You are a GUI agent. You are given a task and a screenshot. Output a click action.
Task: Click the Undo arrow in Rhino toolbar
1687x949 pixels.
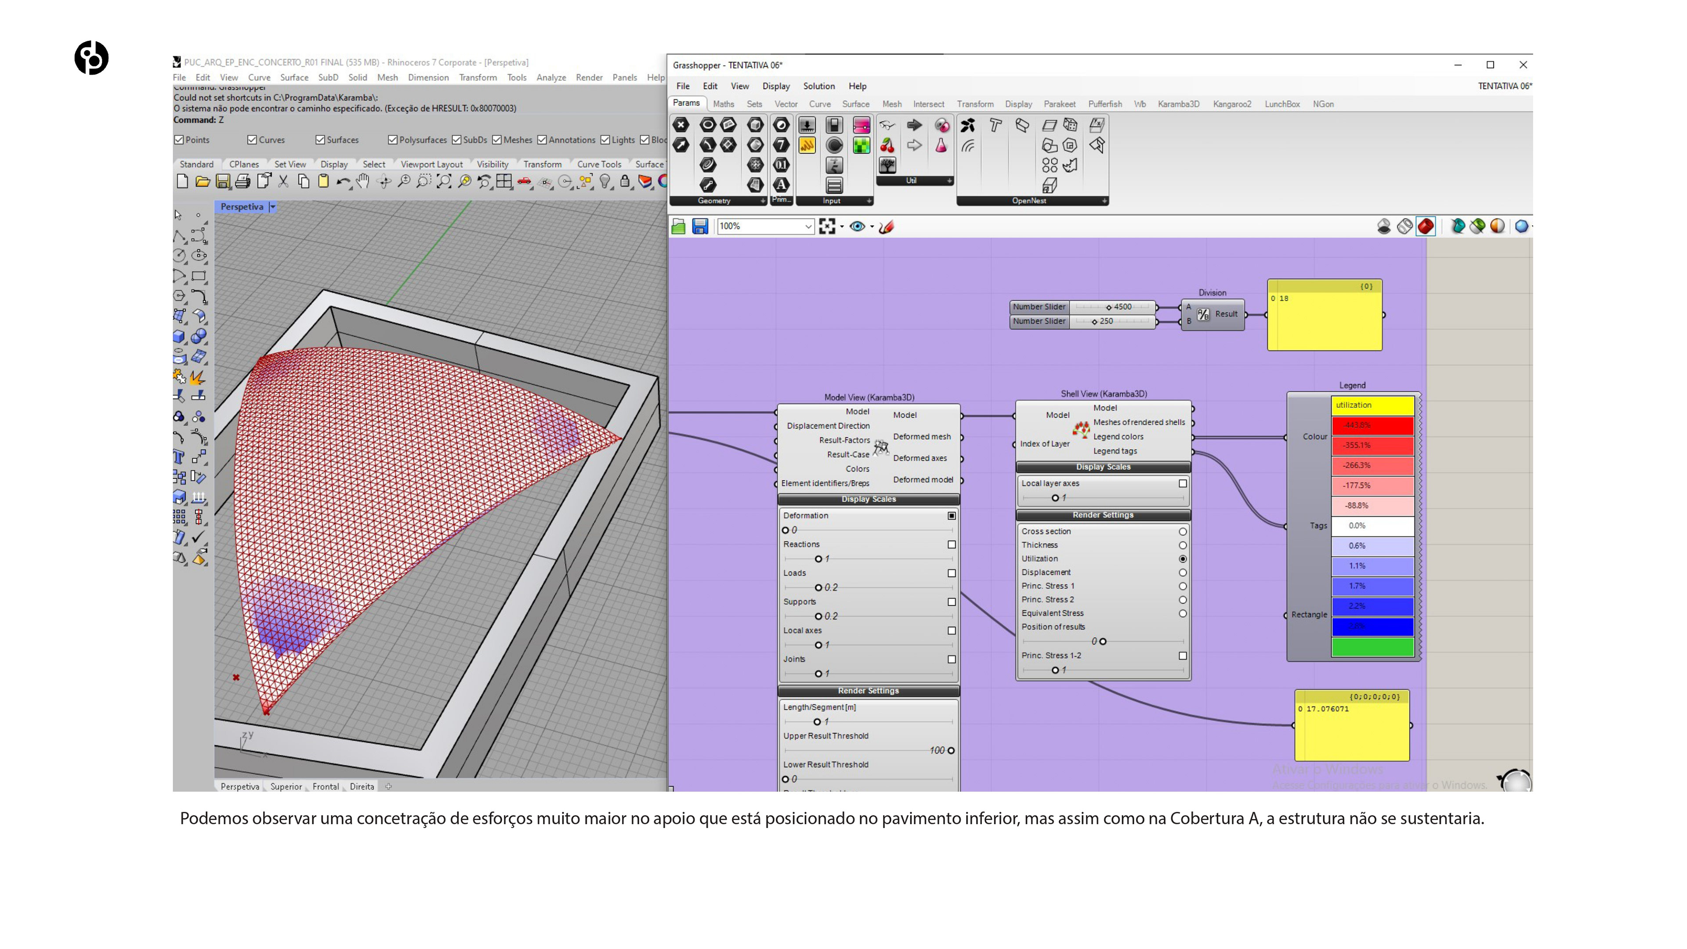(x=343, y=181)
